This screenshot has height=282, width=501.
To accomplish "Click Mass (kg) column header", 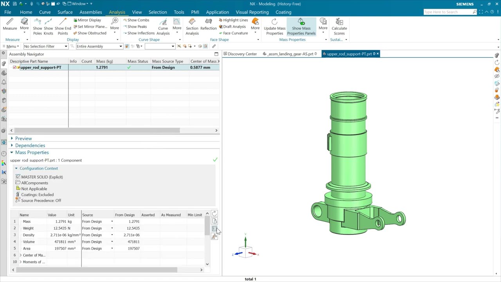I will point(105,61).
